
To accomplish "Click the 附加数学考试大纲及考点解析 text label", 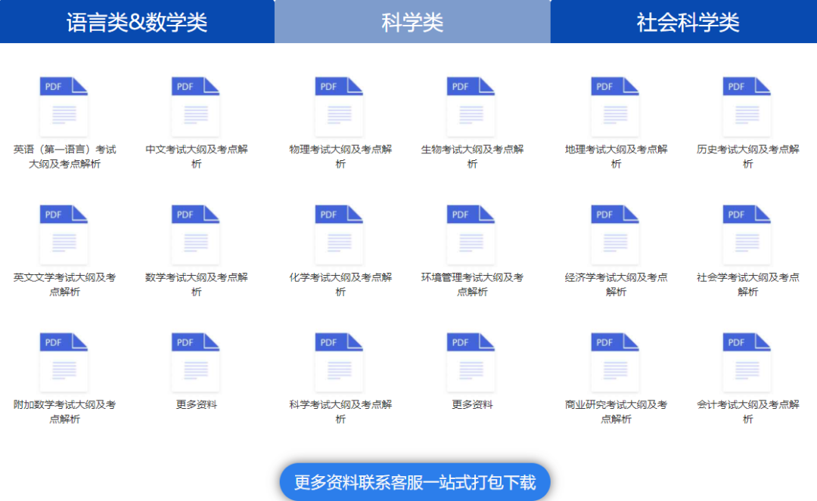I will pos(64,412).
